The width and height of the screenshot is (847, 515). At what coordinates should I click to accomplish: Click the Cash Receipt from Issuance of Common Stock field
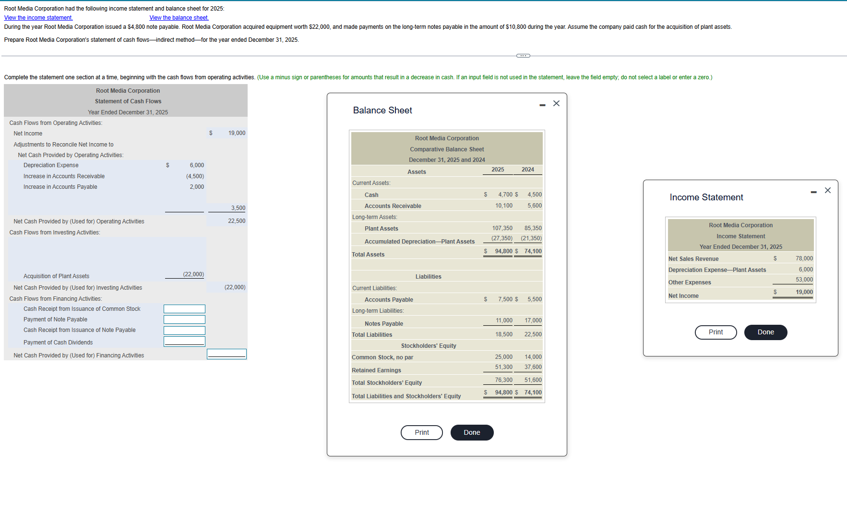click(184, 308)
